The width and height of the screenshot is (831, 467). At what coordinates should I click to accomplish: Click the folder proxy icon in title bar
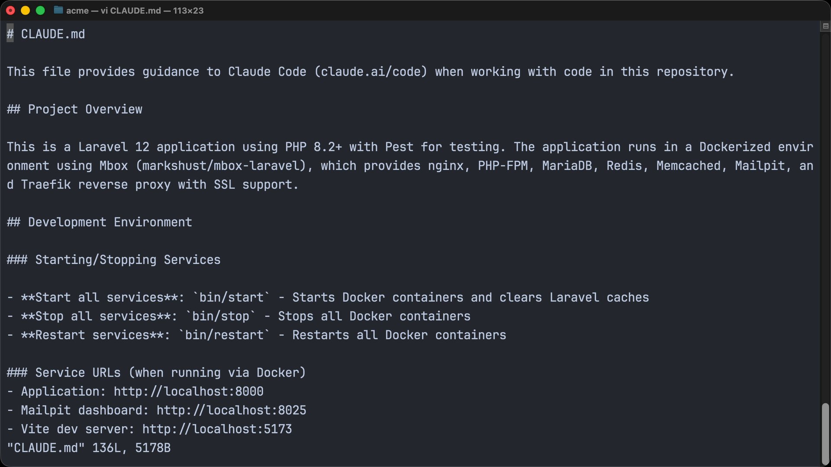(58, 10)
